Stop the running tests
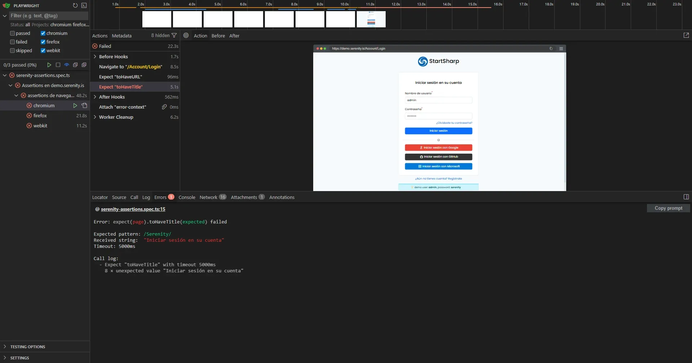692x363 pixels. [58, 65]
